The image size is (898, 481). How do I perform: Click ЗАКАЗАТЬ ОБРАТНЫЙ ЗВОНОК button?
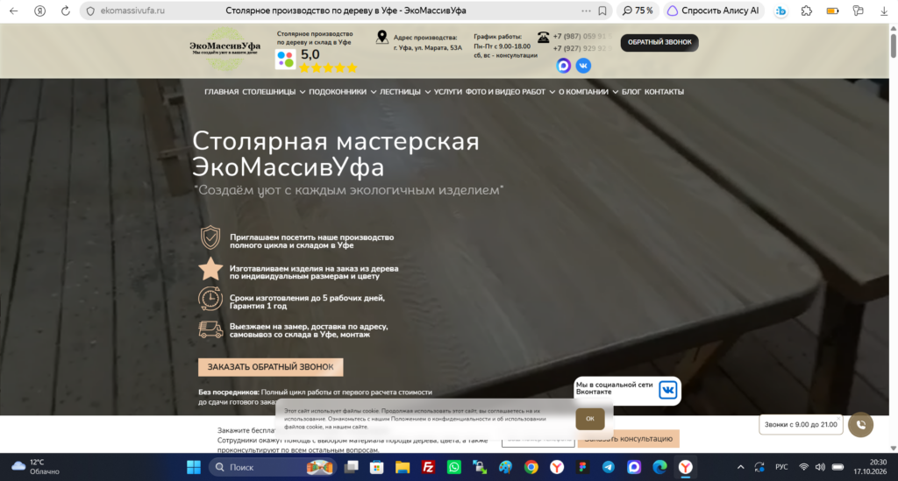coord(270,367)
